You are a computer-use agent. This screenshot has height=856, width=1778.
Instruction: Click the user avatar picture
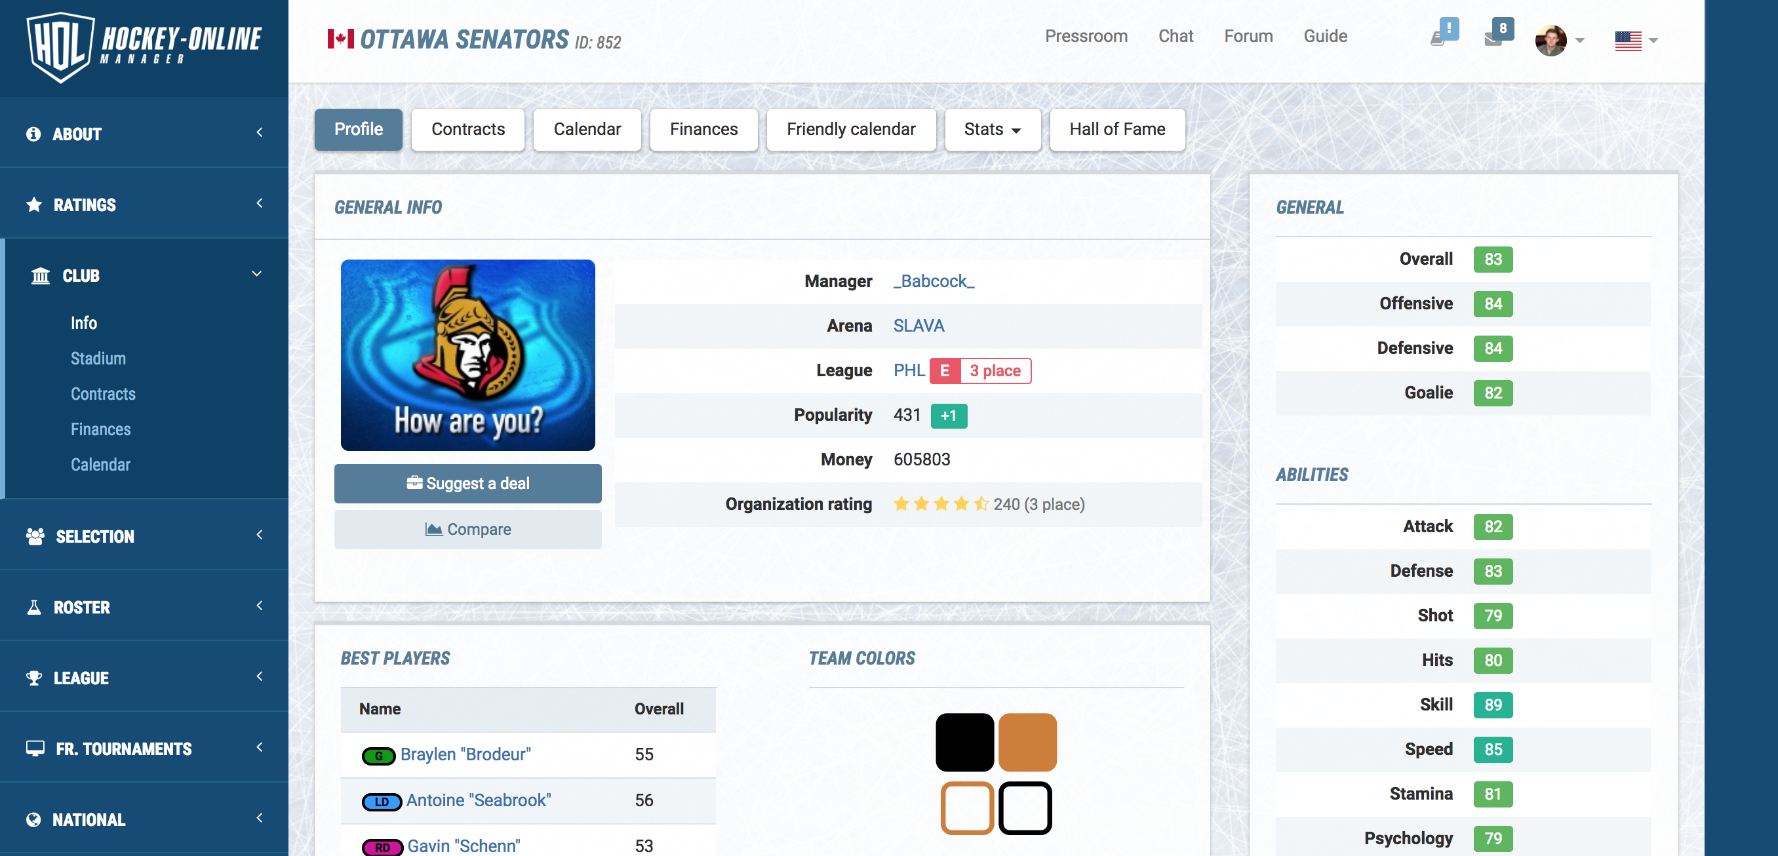(1551, 40)
